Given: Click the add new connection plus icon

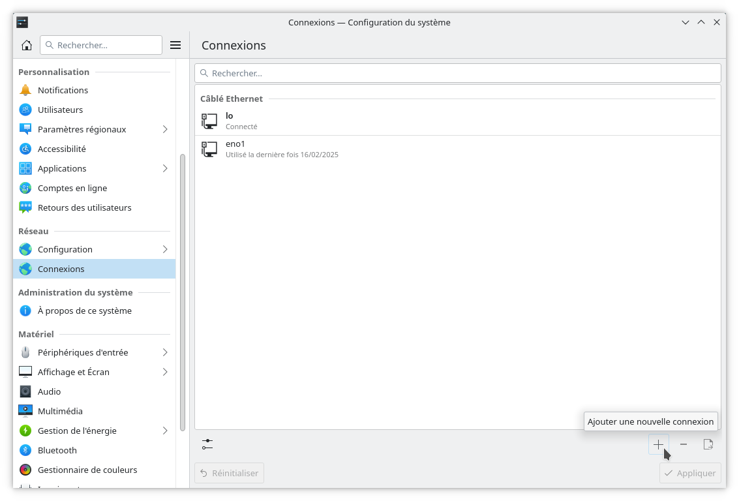Looking at the screenshot, I should tap(658, 444).
